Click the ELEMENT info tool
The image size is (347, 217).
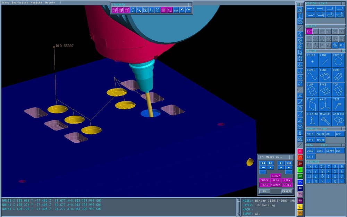click(x=312, y=119)
